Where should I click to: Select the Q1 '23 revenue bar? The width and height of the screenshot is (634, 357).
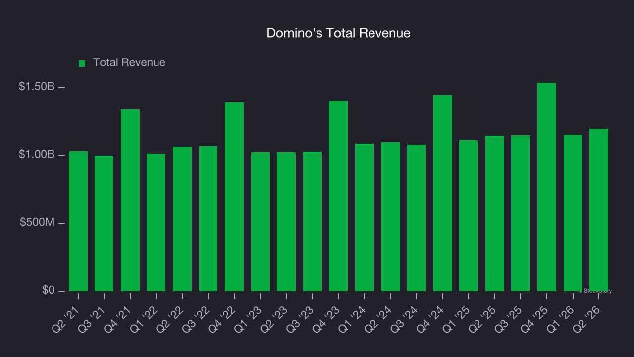point(261,222)
